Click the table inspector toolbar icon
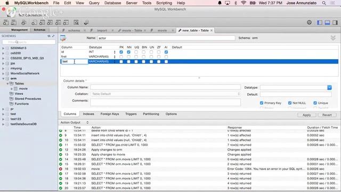341x192 pixels. 23,22
